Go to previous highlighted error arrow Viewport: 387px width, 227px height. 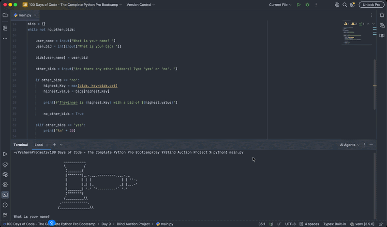click(368, 24)
